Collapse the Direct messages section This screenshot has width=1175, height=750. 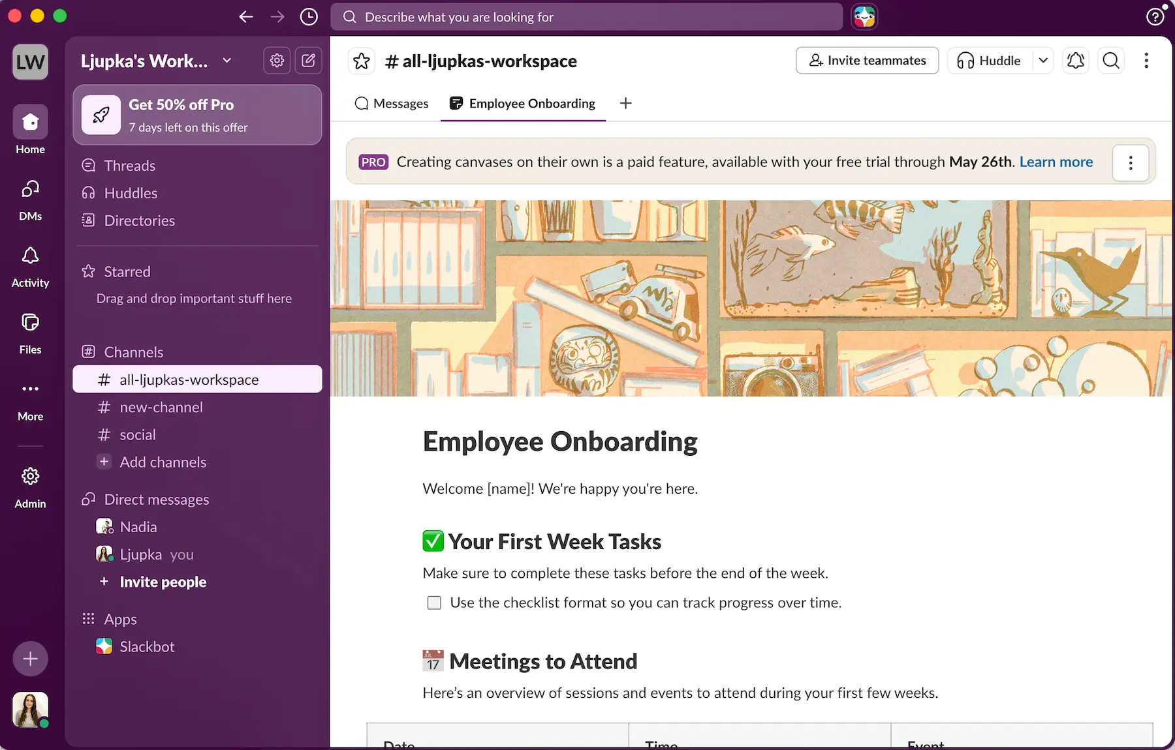pos(157,500)
